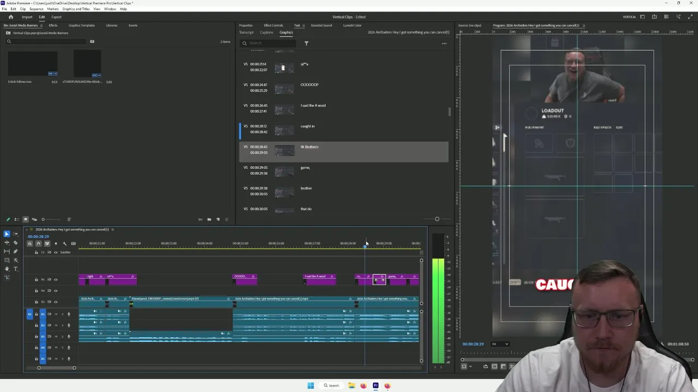Switch to the Transcript tab

tap(246, 33)
